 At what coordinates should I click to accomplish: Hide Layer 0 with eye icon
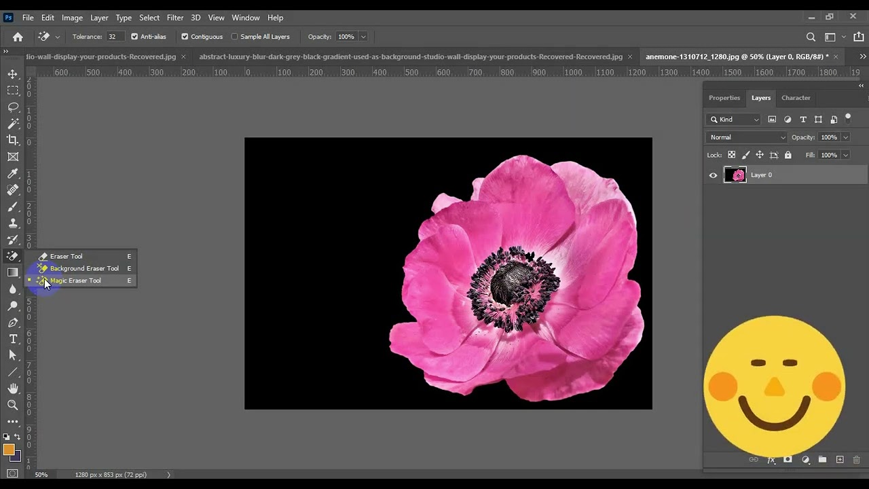pos(713,175)
